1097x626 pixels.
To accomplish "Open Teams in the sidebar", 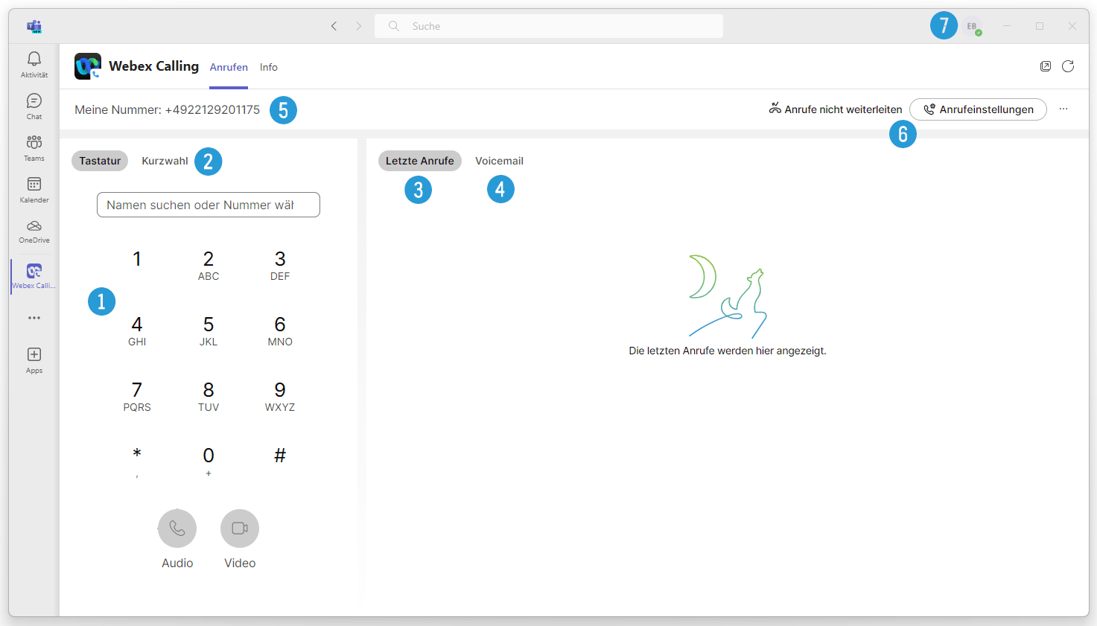I will (34, 147).
